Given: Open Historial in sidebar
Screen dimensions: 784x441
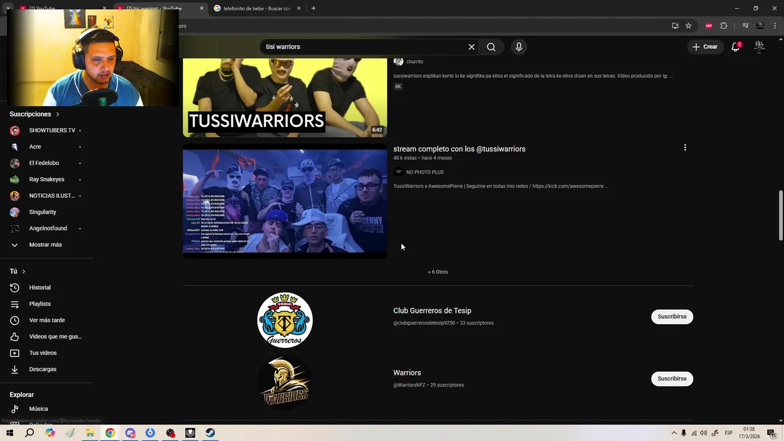Looking at the screenshot, I should (x=47, y=287).
